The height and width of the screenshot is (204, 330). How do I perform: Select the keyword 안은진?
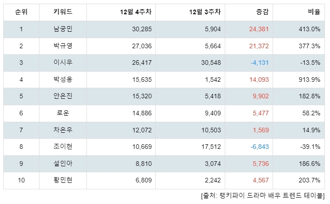pyautogui.click(x=63, y=96)
